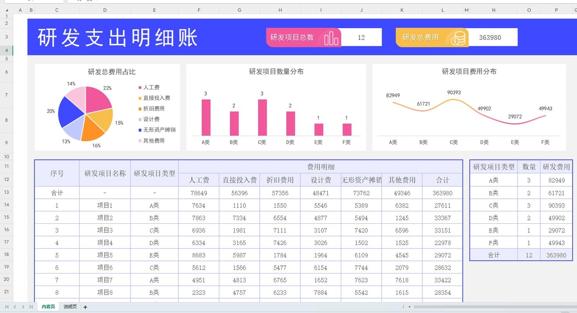Select the 其他费用 legend entry
This screenshot has width=577, height=313.
(151, 141)
